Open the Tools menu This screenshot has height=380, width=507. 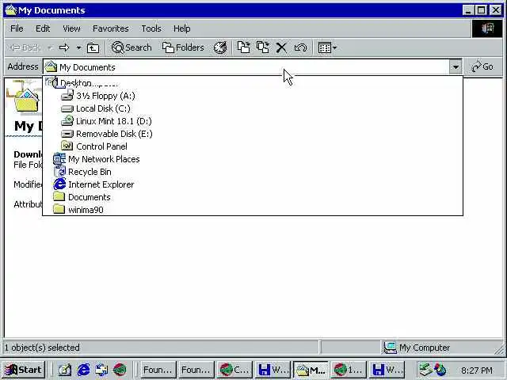coord(151,28)
